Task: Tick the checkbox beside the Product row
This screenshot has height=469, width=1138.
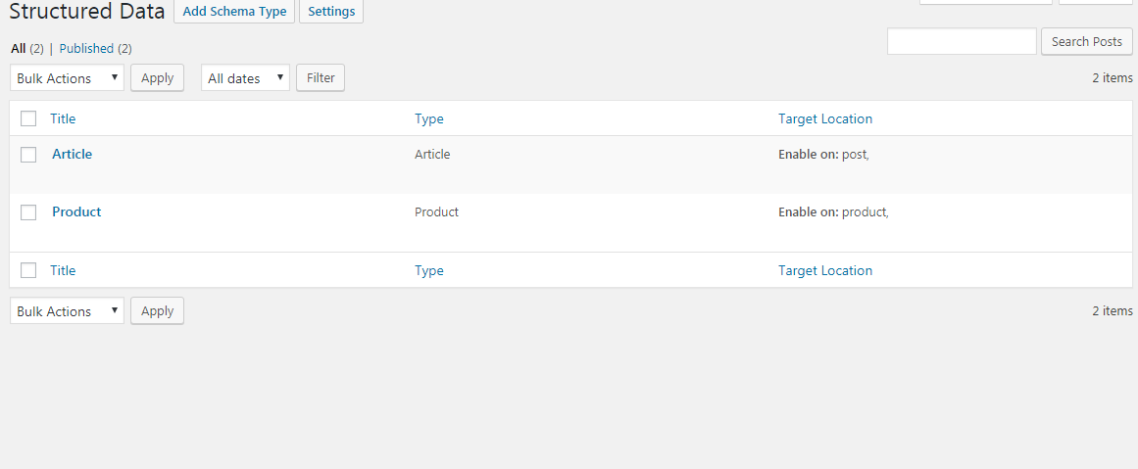Action: [28, 212]
